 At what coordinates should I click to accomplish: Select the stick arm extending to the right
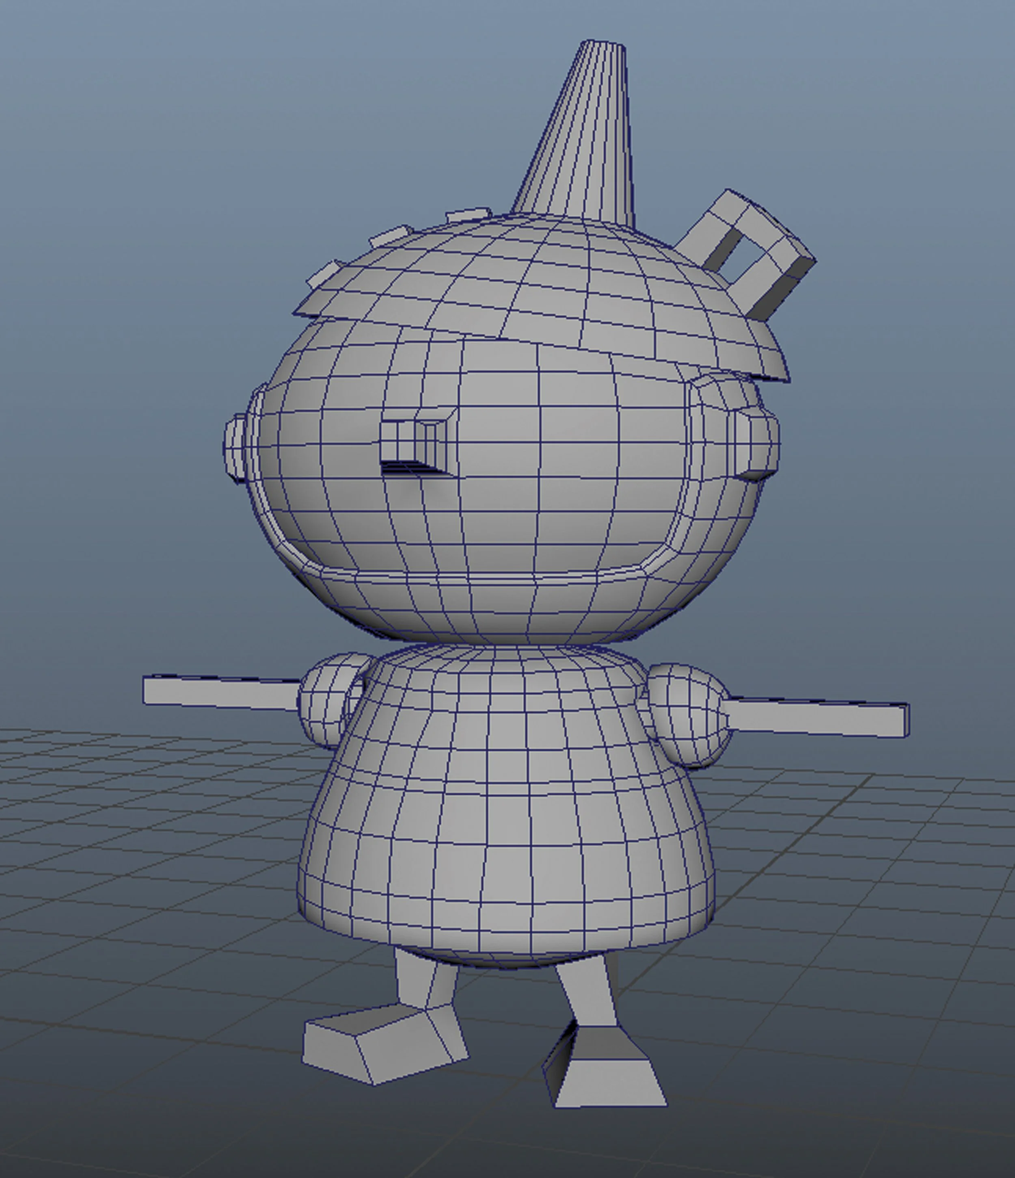coord(818,718)
